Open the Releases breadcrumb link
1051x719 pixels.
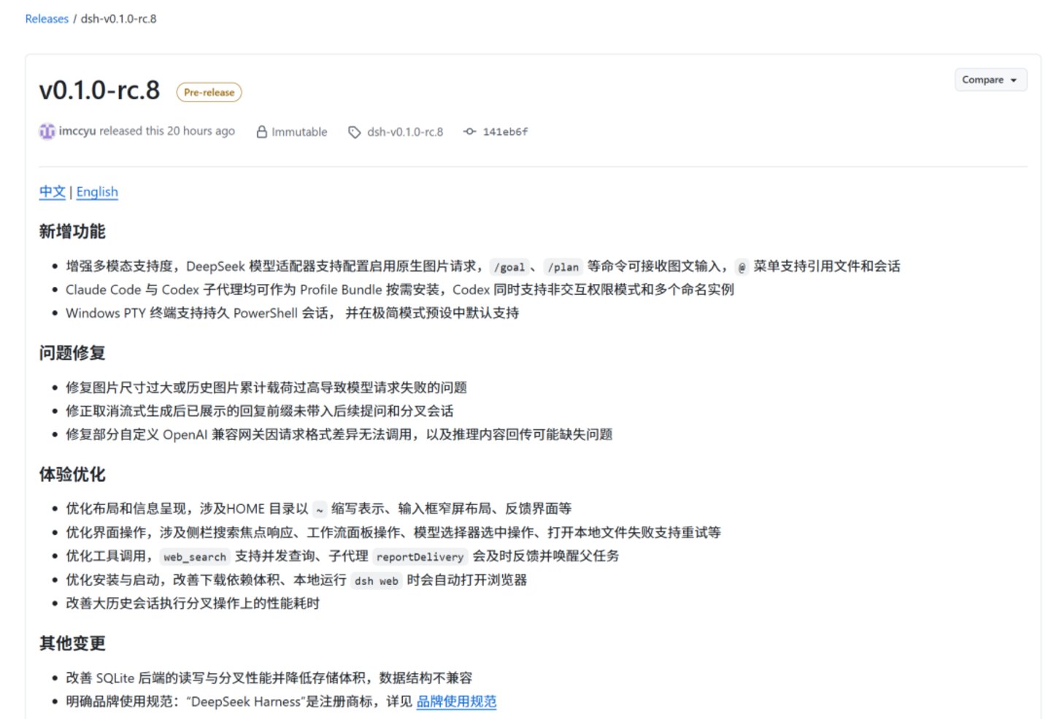pyautogui.click(x=47, y=19)
